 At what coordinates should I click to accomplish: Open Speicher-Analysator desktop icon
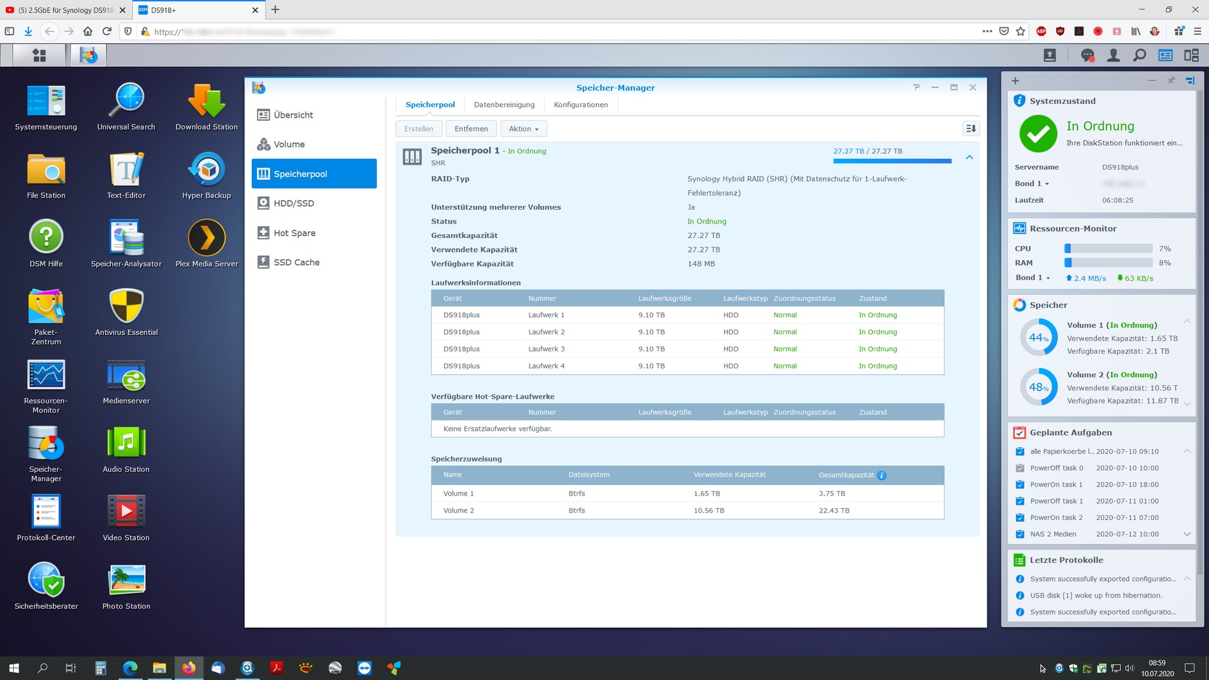coord(126,239)
